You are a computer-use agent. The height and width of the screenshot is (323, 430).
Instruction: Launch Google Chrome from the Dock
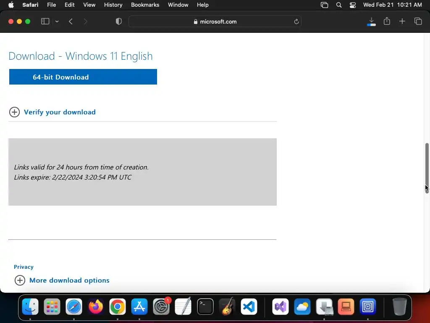118,306
